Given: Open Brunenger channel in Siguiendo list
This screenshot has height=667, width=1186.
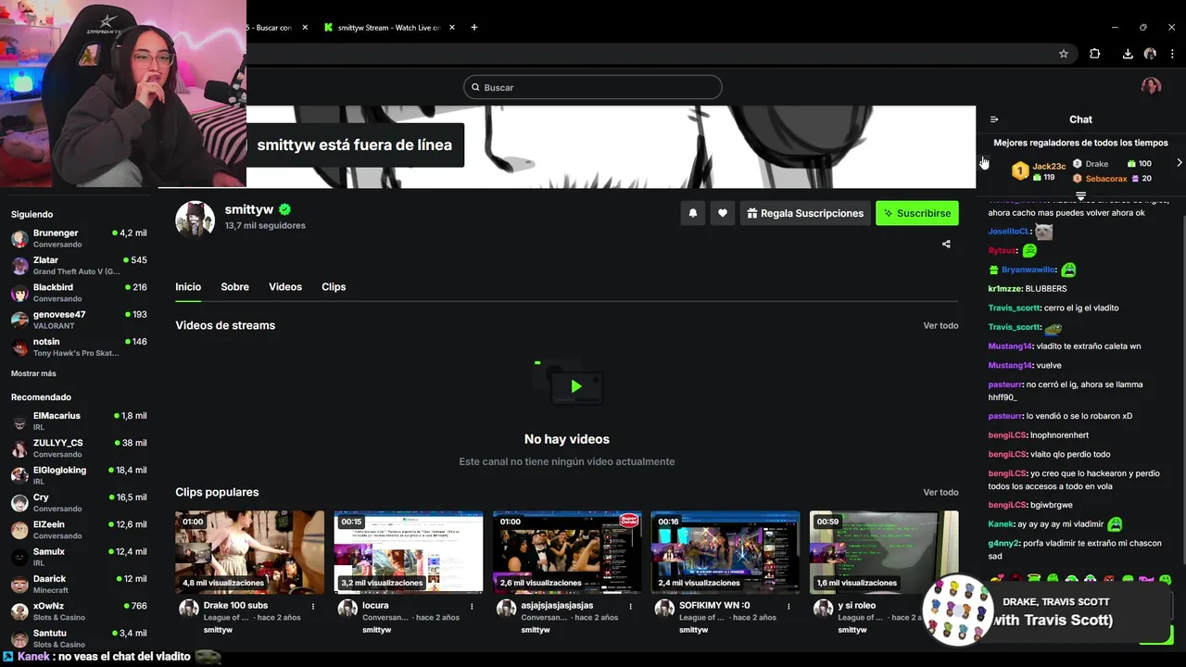Looking at the screenshot, I should point(79,238).
